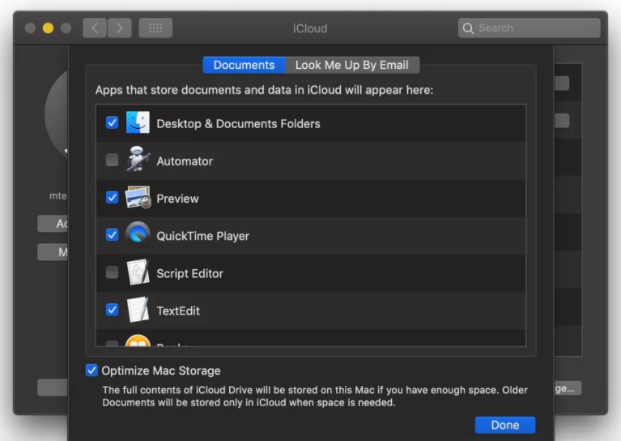Uncheck Desktop & Documents Folders checkbox
Image resolution: width=621 pixels, height=441 pixels.
click(x=112, y=122)
